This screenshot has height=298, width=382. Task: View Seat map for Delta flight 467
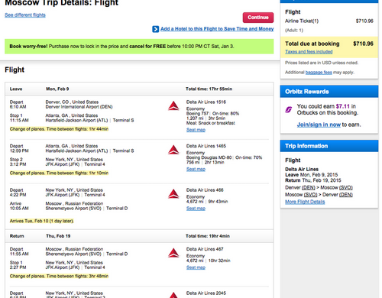coord(196,267)
